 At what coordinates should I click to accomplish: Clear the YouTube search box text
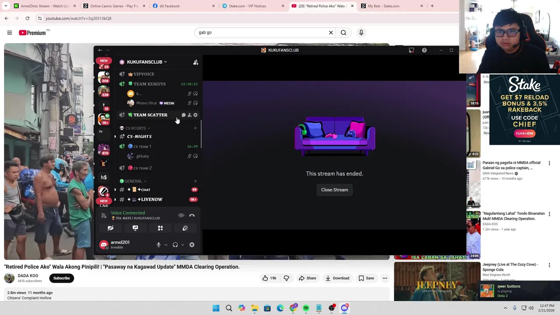[331, 32]
